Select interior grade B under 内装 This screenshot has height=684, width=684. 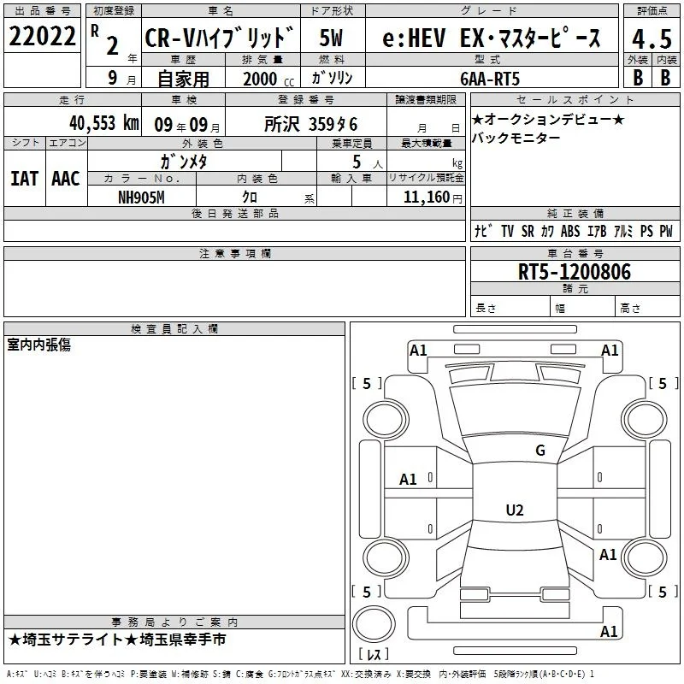pyautogui.click(x=665, y=78)
